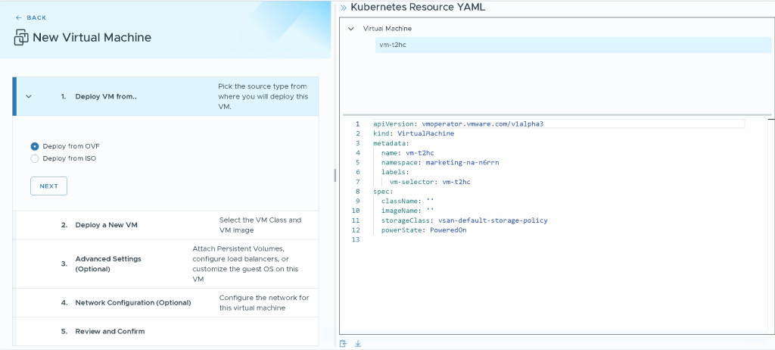
Task: Click the download YAML icon
Action: (358, 343)
